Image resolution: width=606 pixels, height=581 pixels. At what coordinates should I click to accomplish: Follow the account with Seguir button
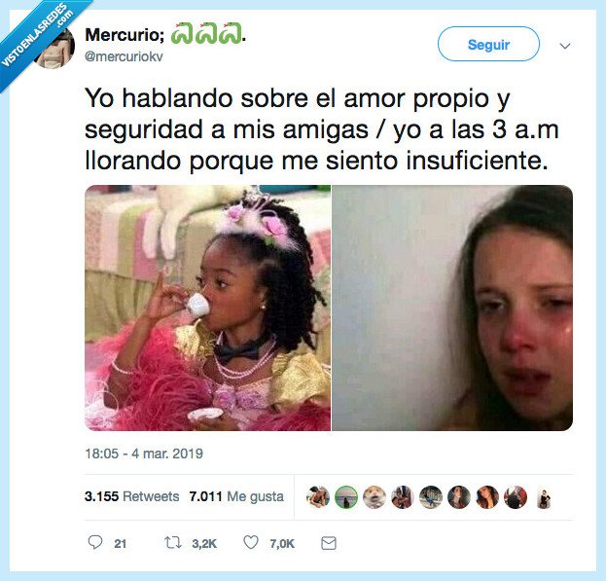pyautogui.click(x=488, y=44)
